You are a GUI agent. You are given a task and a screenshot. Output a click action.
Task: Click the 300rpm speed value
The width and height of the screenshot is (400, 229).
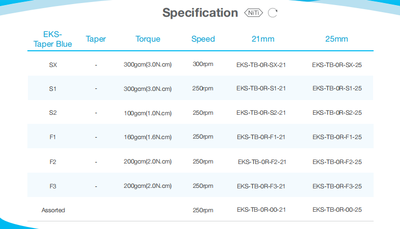[203, 64]
